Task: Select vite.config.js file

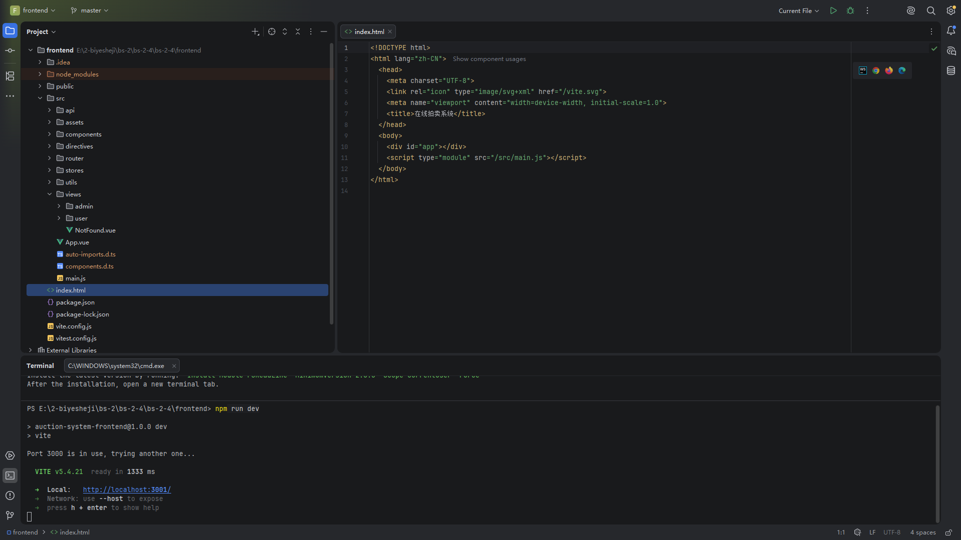Action: [74, 326]
